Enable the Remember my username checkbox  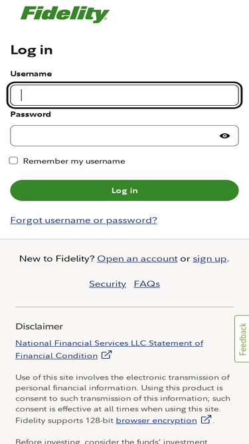[x=13, y=161]
